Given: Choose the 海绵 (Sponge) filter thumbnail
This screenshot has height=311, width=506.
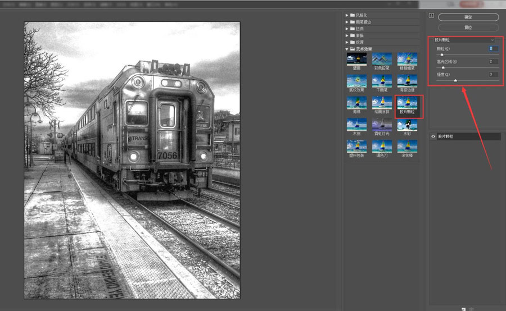Looking at the screenshot, I should coord(356,103).
